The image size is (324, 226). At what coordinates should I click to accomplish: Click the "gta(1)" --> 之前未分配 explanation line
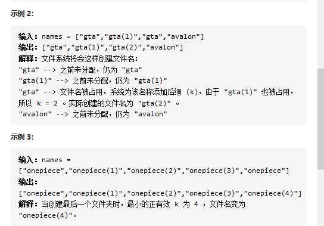coord(93,81)
